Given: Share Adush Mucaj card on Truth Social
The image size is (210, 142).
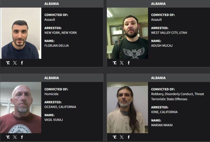Looking at the screenshot, I should pos(115,63).
